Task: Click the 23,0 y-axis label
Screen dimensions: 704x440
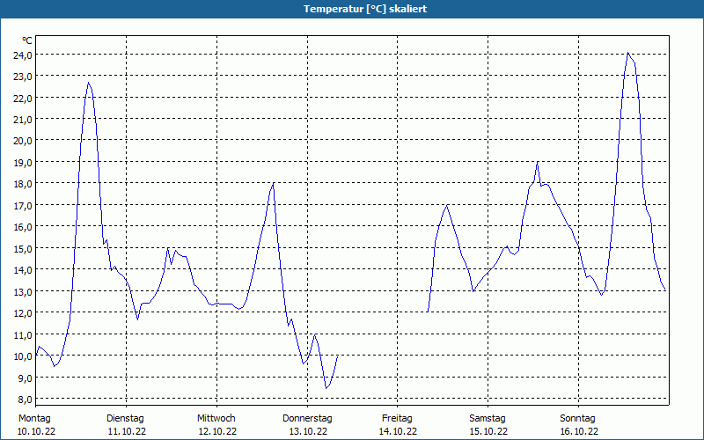Action: click(23, 77)
